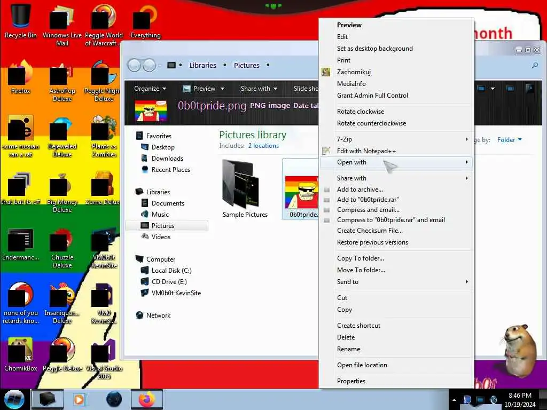
Task: Click the Explorer back arrow button
Action: click(134, 65)
